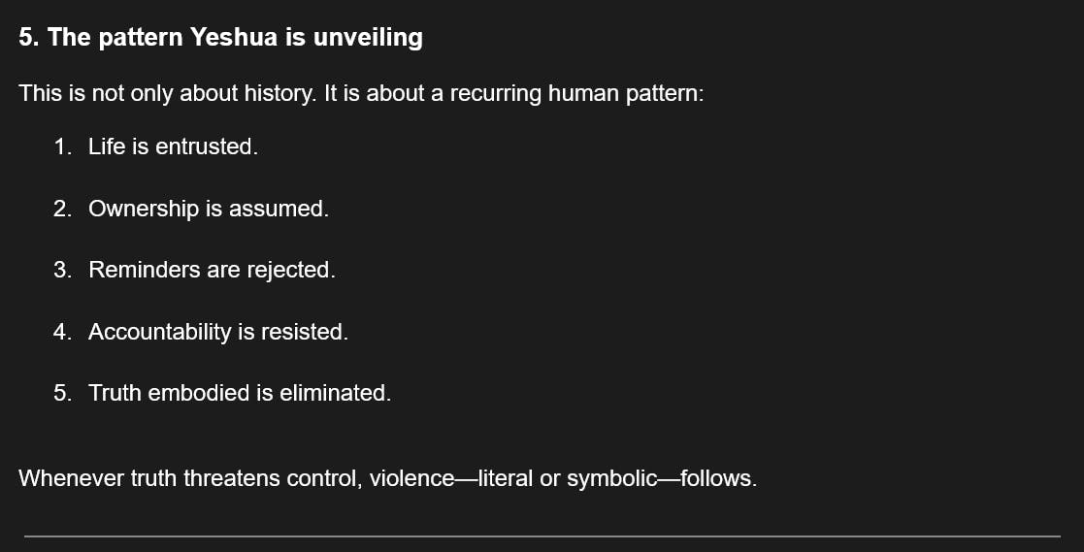Click list number 5 before "Truth embodied"
Viewport: 1084px width, 552px height.
coord(62,393)
